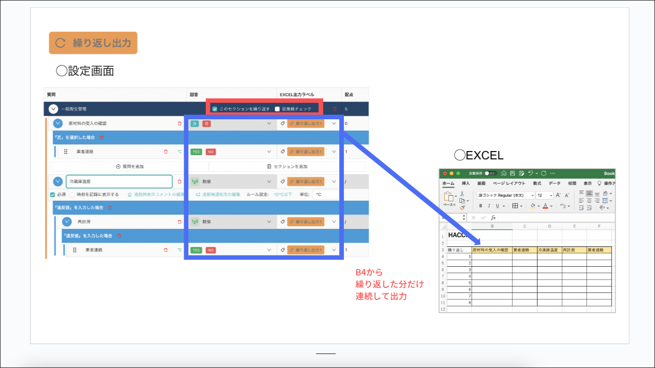Open EXCEL label dropdown for 原材料の受入の確認
655x368 pixels.
[x=334, y=123]
